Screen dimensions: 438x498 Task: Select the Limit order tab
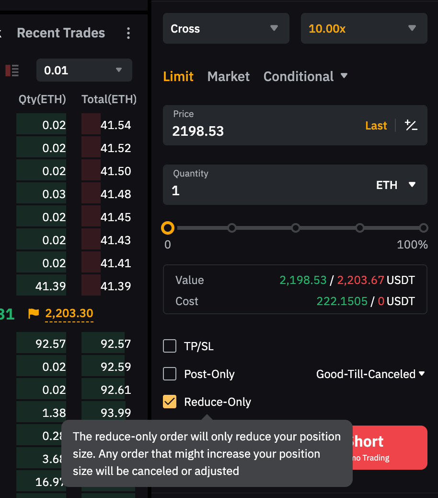pyautogui.click(x=178, y=76)
